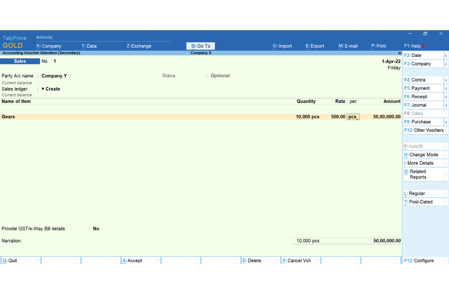Image resolution: width=449 pixels, height=299 pixels.
Task: Expand the chevron beside F2: Date
Action: coord(446,55)
